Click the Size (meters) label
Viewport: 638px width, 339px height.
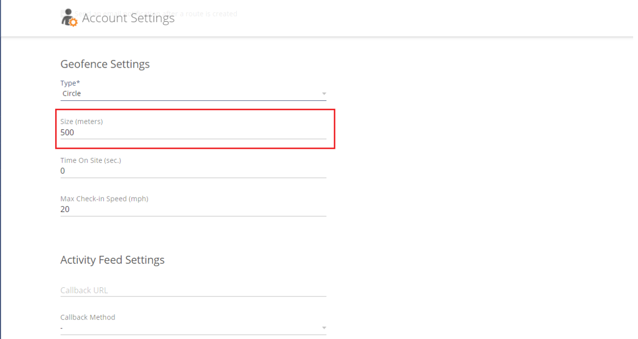pos(82,122)
